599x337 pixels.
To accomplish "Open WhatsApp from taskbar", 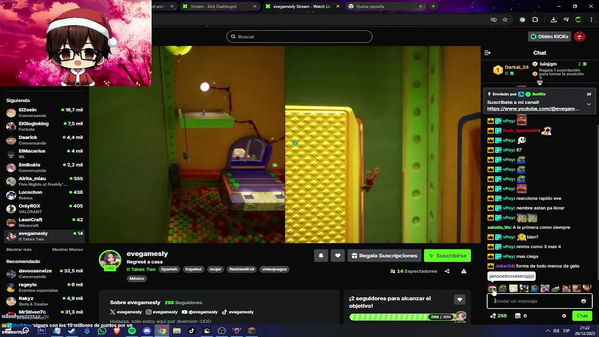I will tap(102, 331).
